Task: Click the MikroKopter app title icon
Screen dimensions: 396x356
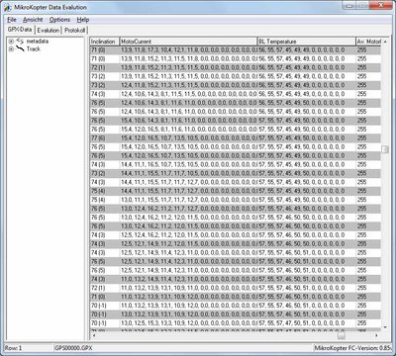Action: [8, 8]
